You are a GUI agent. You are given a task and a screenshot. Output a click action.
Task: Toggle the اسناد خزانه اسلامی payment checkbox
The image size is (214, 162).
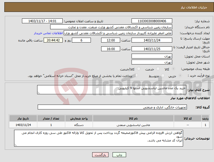(x=136, y=75)
